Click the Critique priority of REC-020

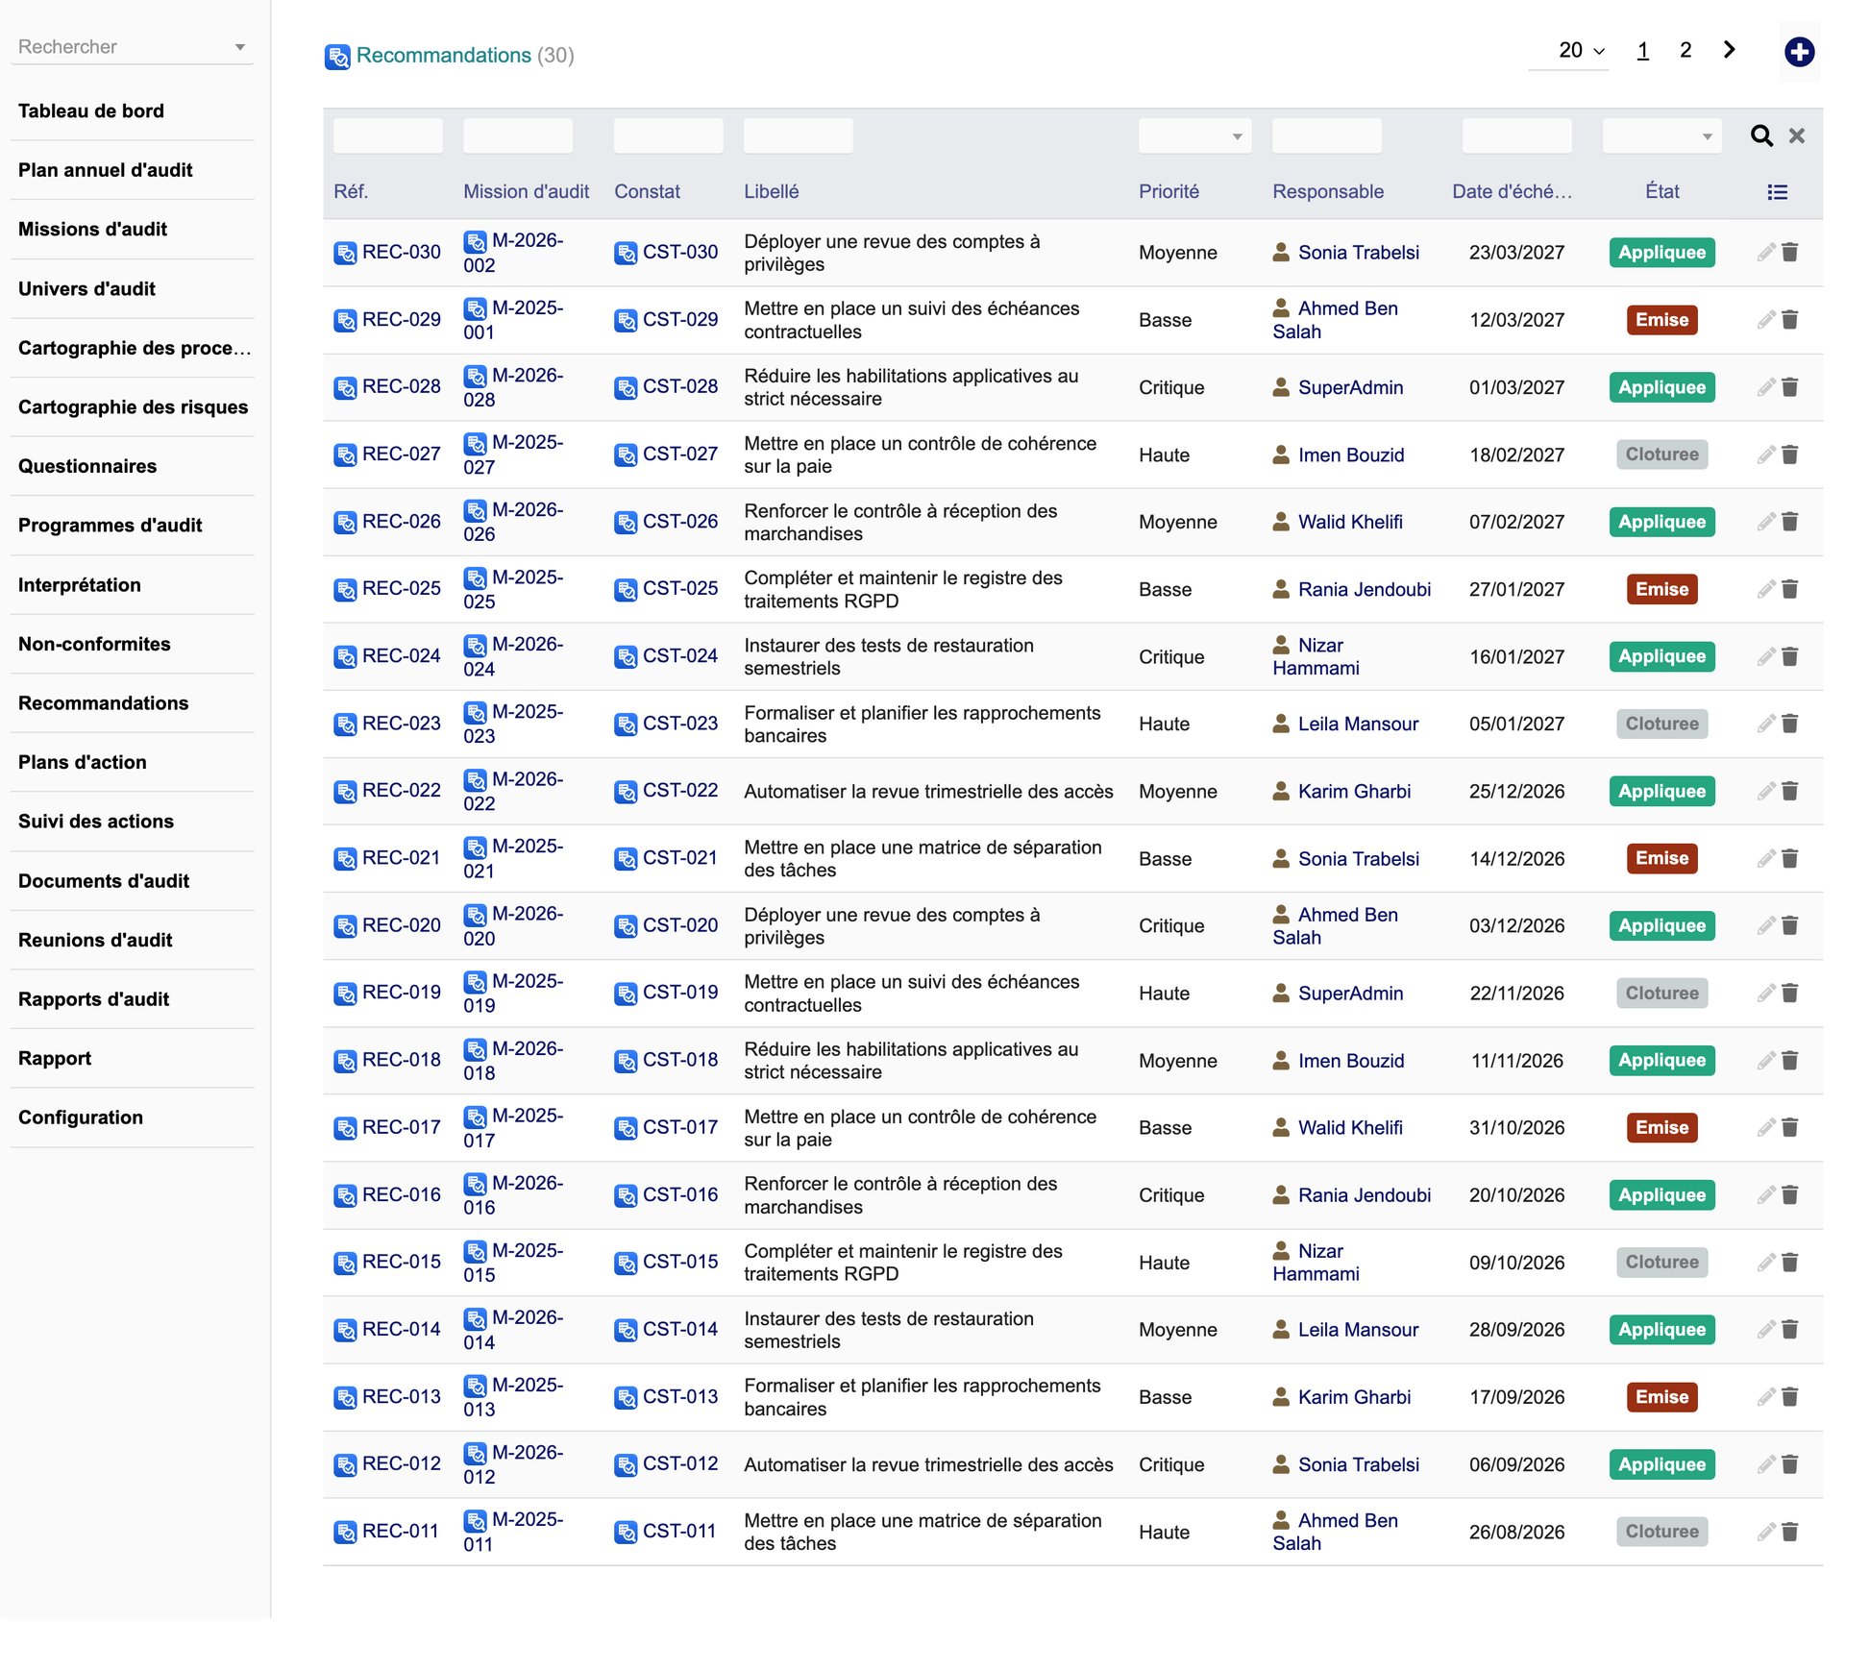click(x=1171, y=925)
